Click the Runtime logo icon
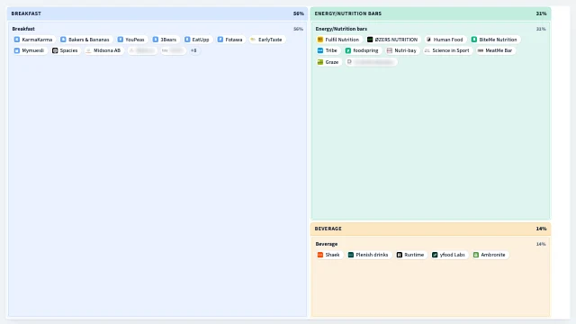Image resolution: width=576 pixels, height=324 pixels. tap(400, 255)
